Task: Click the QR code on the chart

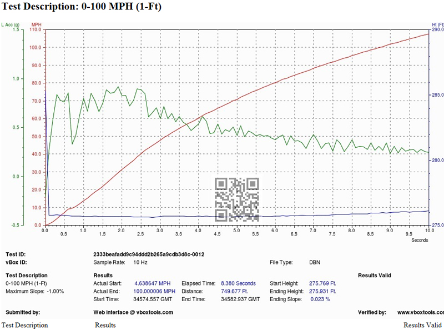Action: point(238,198)
